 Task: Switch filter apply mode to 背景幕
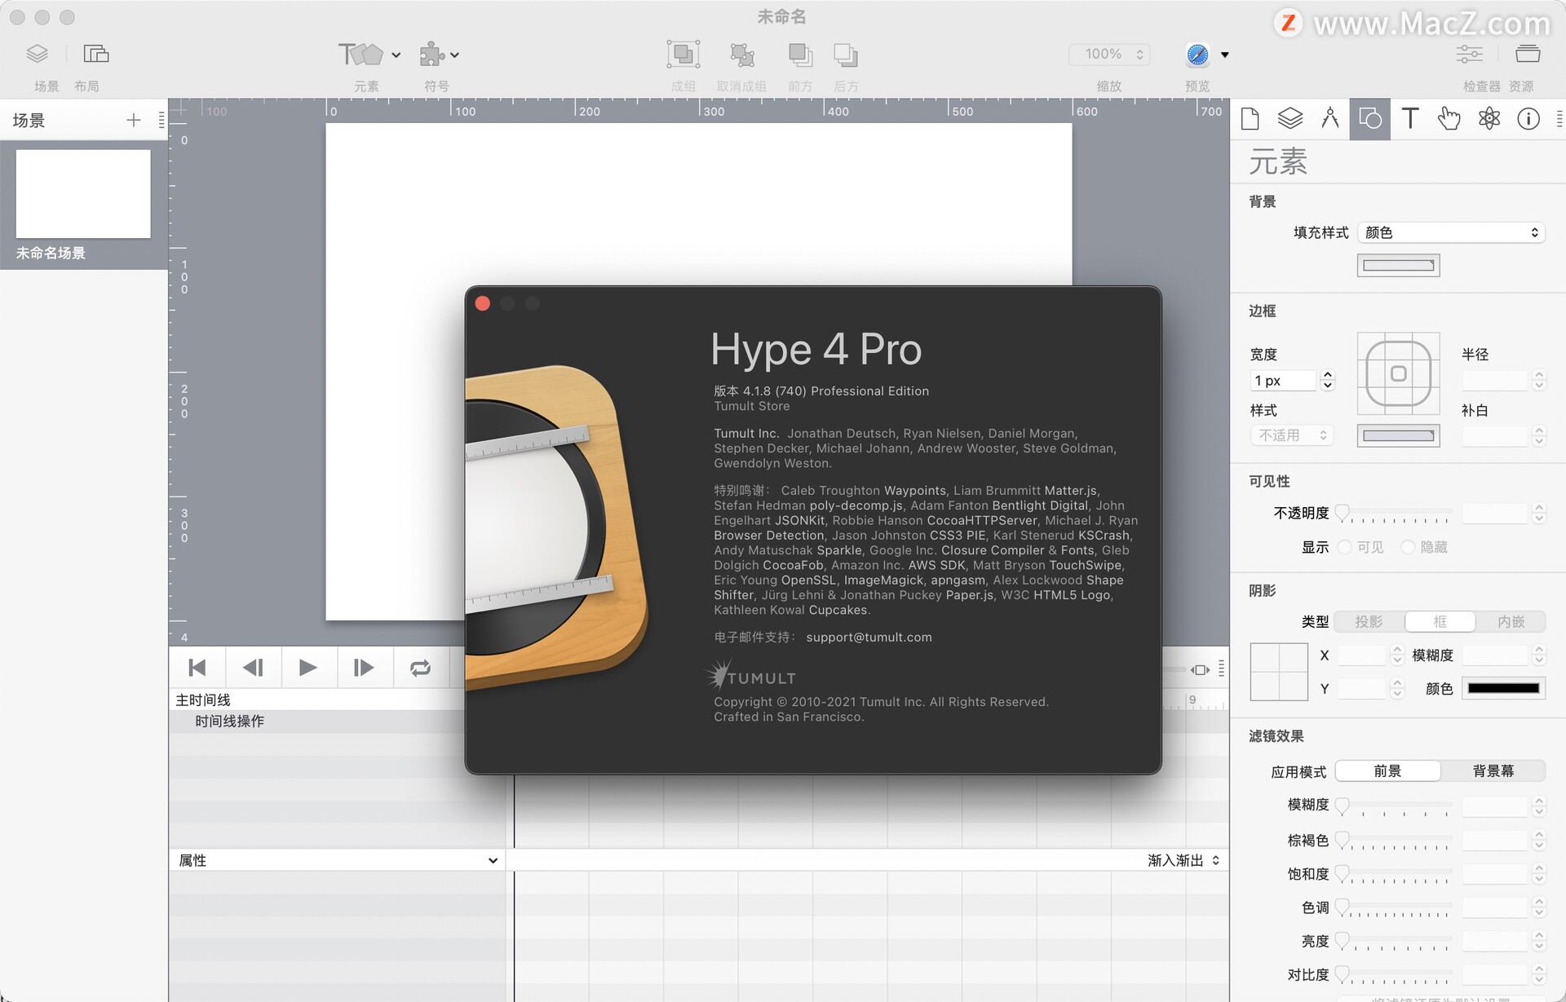pos(1495,770)
